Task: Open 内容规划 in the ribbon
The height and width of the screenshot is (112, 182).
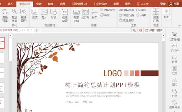Action: tap(107, 10)
